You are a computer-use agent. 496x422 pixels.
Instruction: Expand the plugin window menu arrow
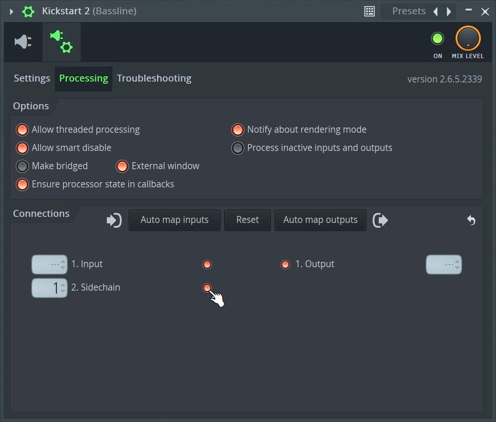pyautogui.click(x=12, y=11)
